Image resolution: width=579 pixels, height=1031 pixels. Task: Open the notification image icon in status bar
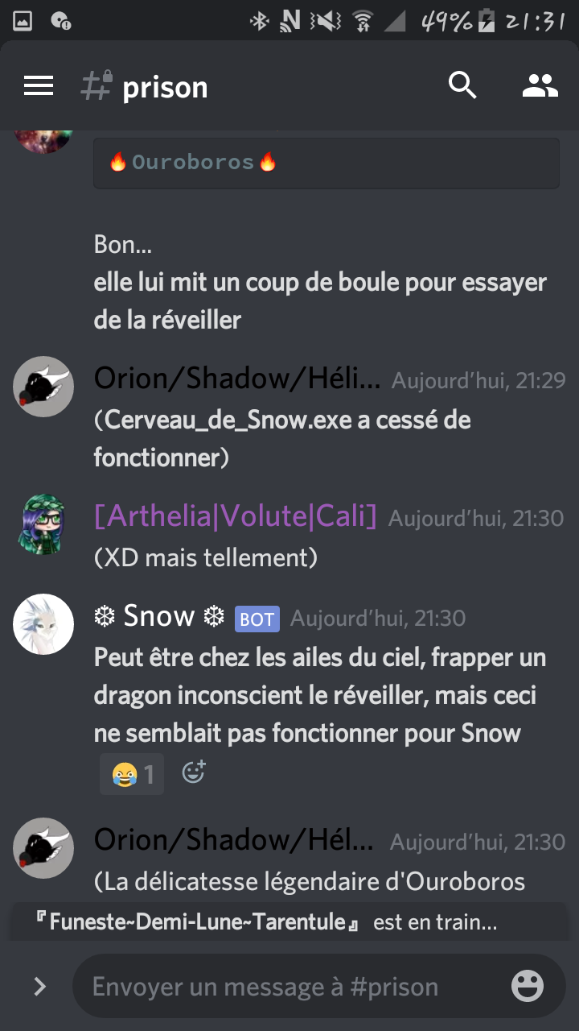(x=23, y=20)
